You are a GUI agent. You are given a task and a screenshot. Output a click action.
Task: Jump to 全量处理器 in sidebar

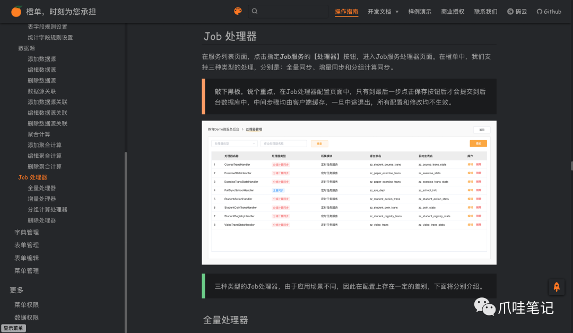42,188
